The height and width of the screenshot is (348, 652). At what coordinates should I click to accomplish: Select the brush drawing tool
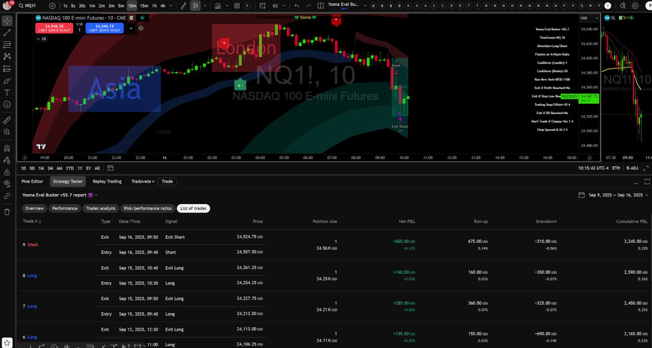coord(7,80)
